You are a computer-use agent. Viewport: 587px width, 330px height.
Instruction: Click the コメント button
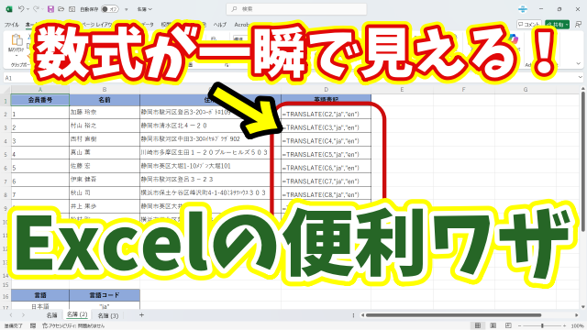tap(529, 25)
